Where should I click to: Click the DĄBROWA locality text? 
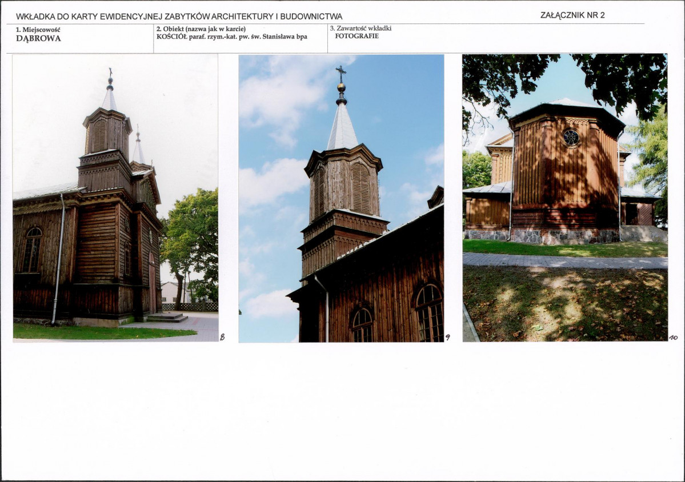point(38,38)
